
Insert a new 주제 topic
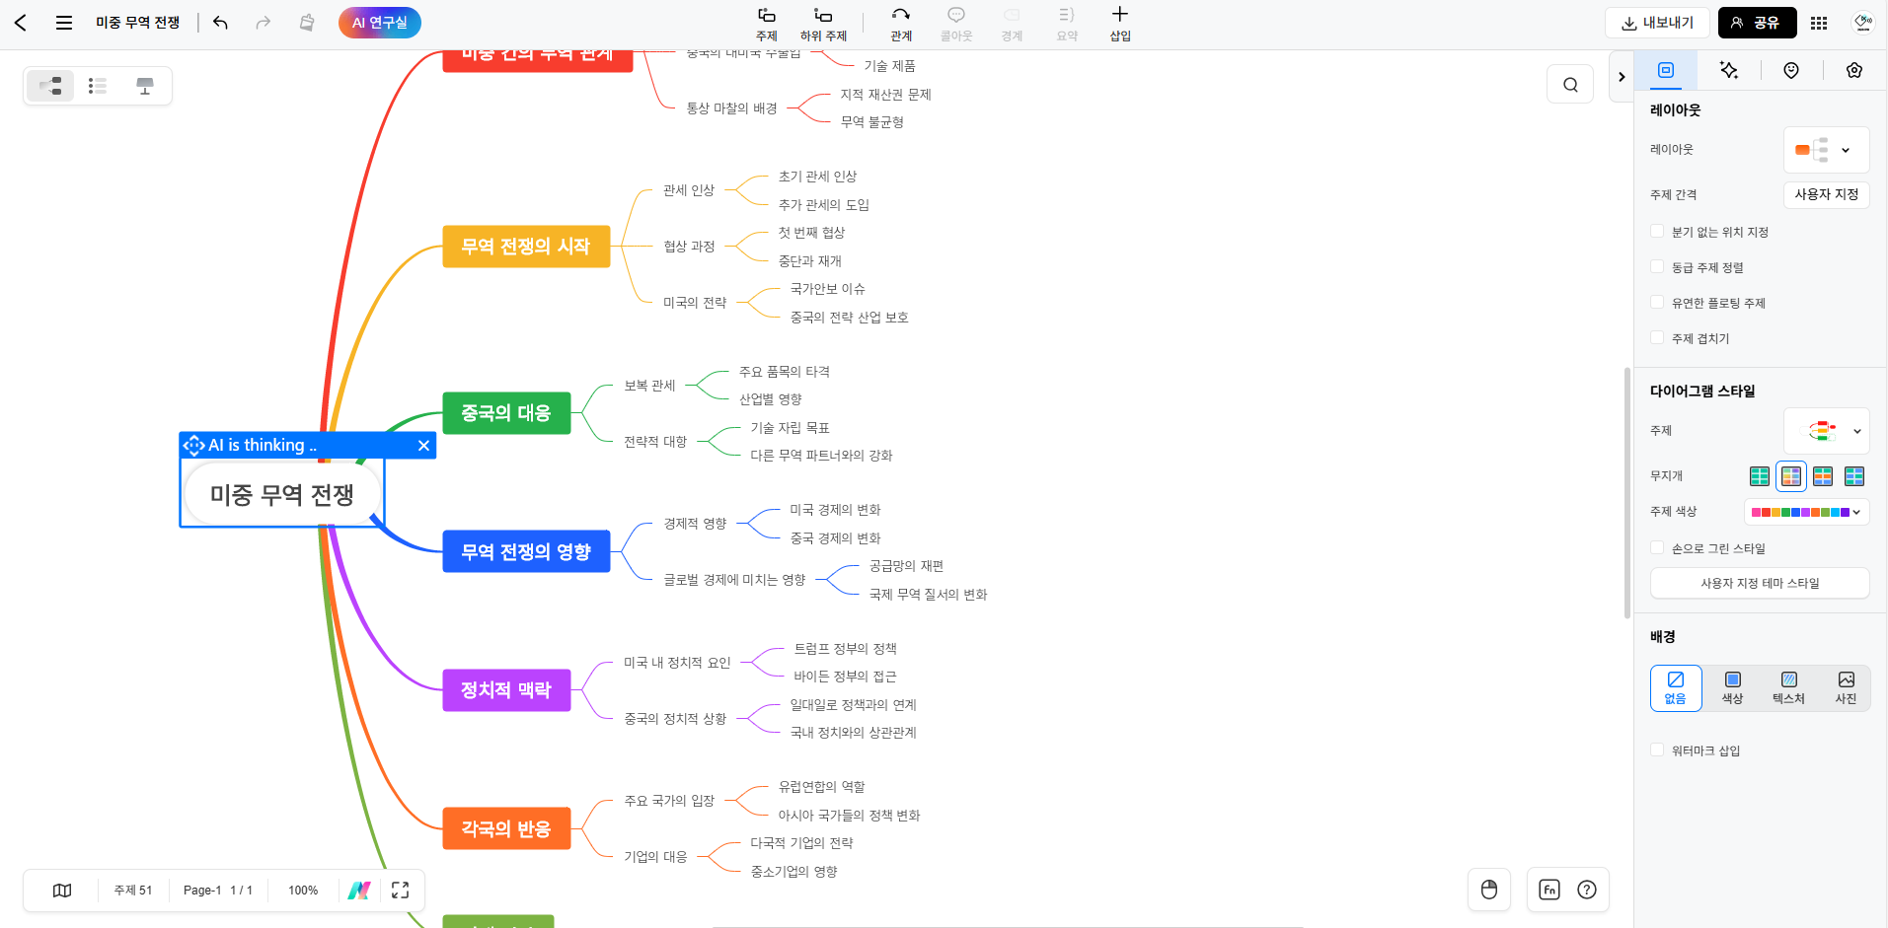point(767,24)
